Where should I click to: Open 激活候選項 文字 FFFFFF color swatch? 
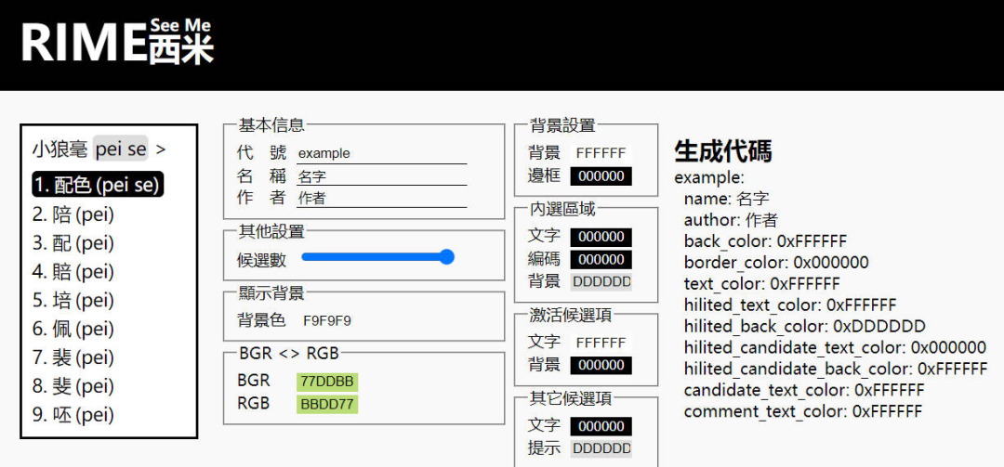(x=601, y=343)
